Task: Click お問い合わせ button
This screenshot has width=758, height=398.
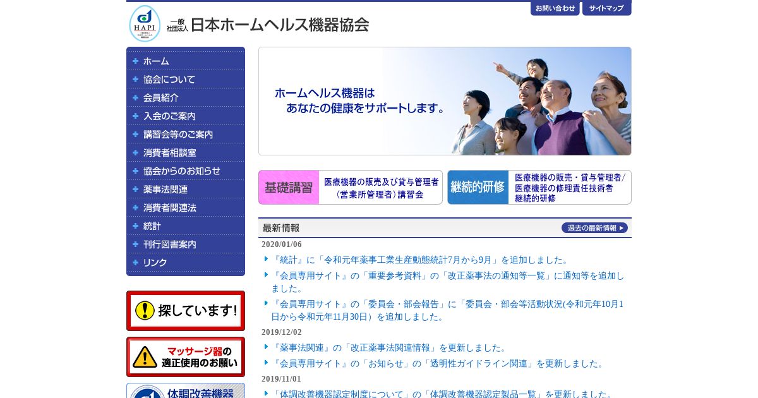Action: coord(555,8)
